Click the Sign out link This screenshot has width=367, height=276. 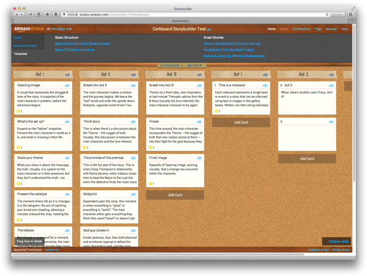click(65, 29)
